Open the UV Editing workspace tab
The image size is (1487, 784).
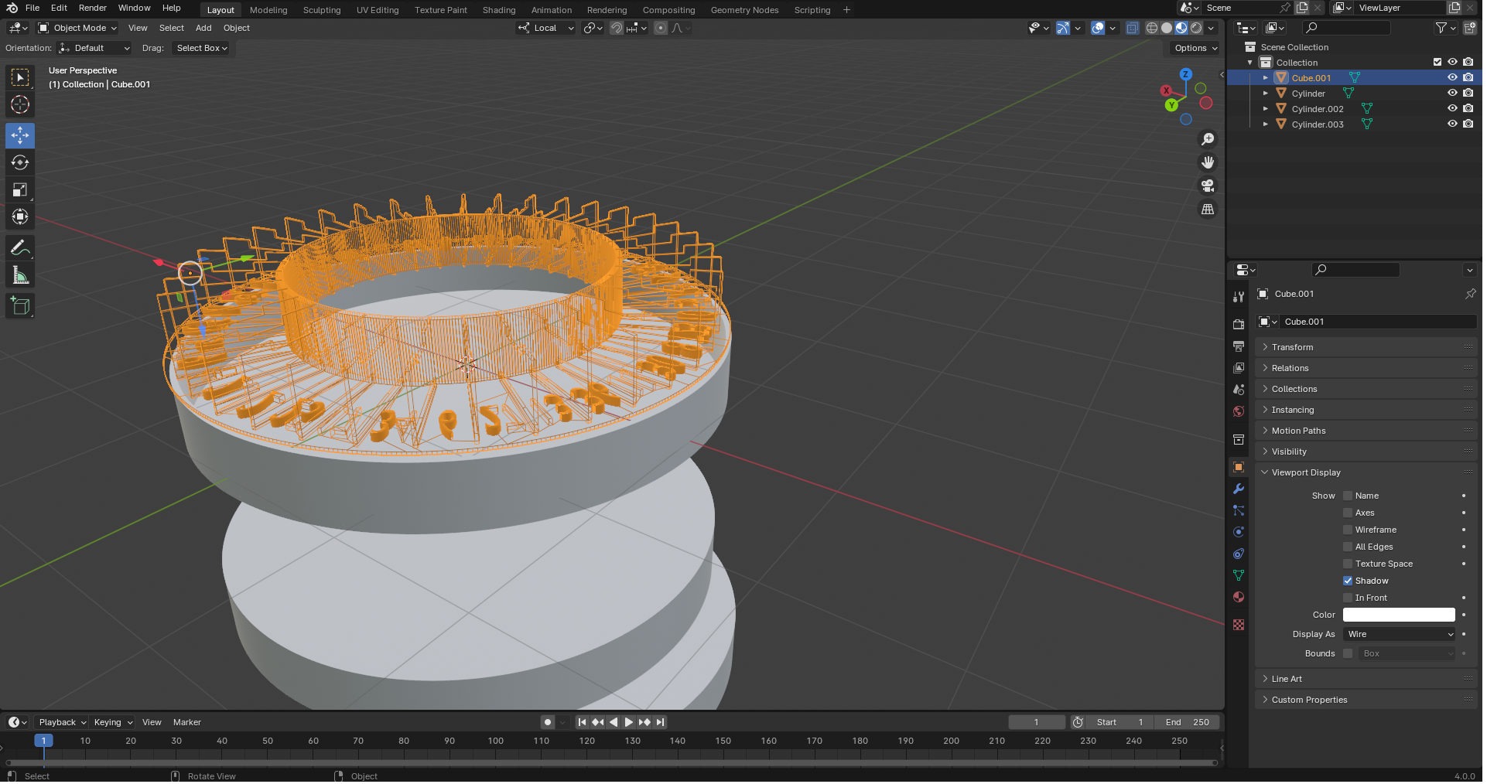[379, 10]
